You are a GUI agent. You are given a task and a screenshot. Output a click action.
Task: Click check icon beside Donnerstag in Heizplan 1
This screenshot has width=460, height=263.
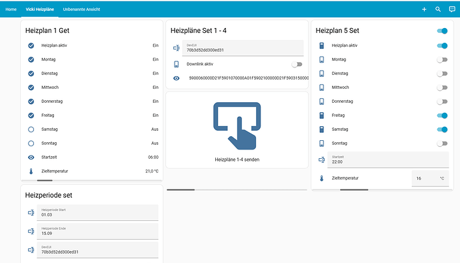tap(31, 101)
